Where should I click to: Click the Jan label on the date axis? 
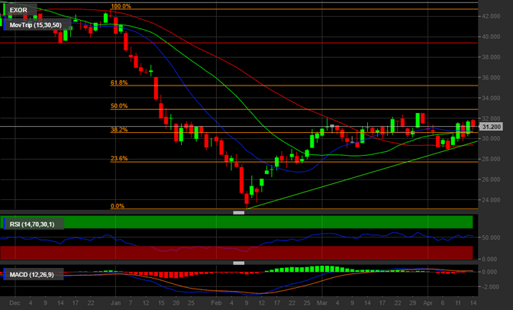[115, 304]
